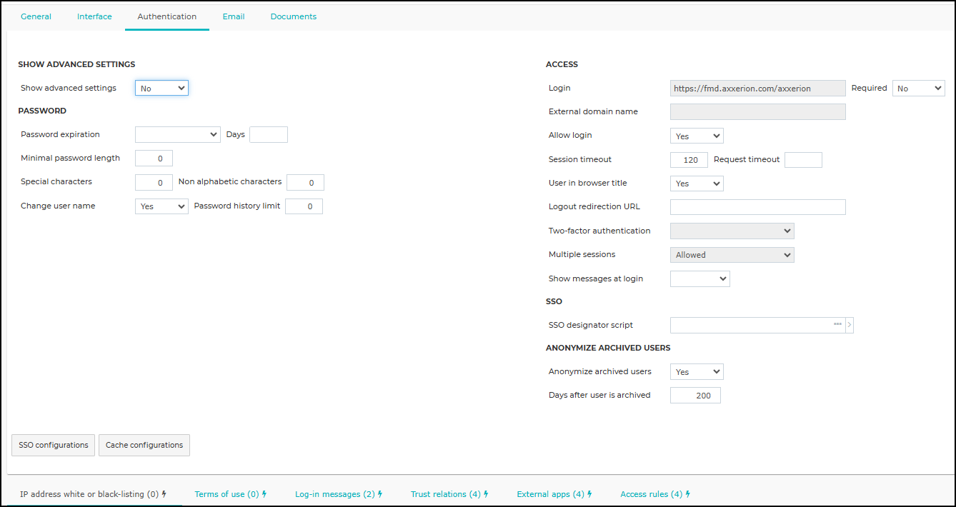Click the lightning bolt next to Access rules
The image size is (956, 507).
tap(687, 494)
